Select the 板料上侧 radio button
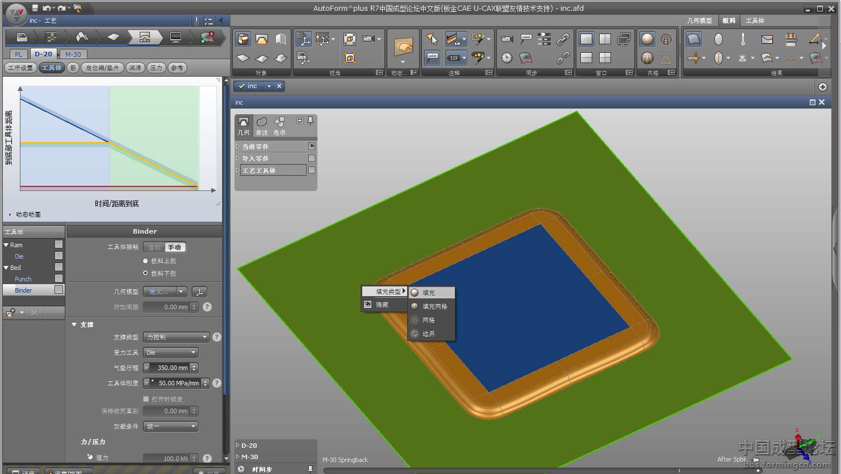 pyautogui.click(x=145, y=261)
